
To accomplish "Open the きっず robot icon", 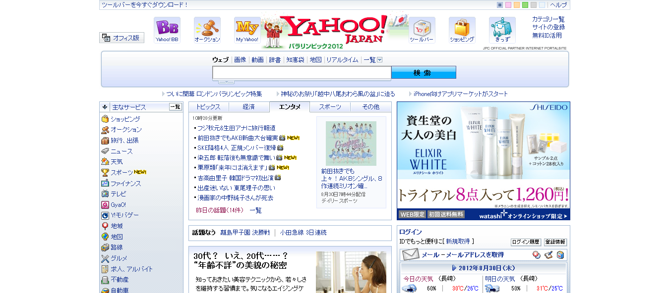I will [502, 30].
